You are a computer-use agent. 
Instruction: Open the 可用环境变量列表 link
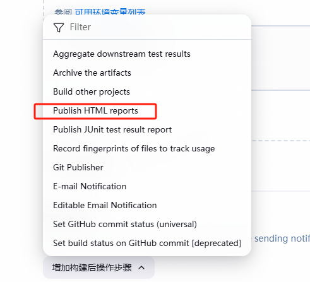click(x=110, y=11)
